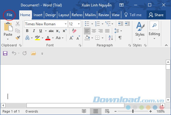Click the Tell me search box

click(133, 15)
